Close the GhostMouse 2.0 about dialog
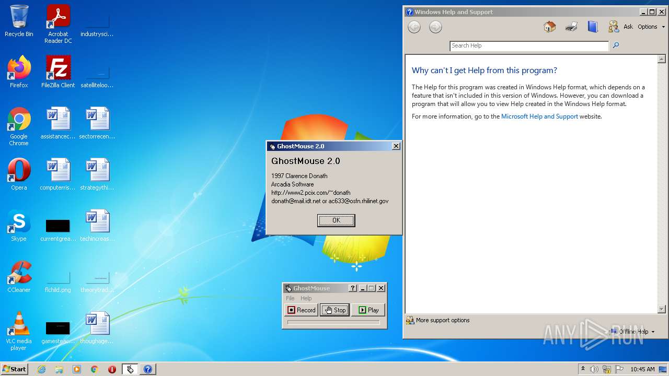This screenshot has height=376, width=669. coord(396,146)
